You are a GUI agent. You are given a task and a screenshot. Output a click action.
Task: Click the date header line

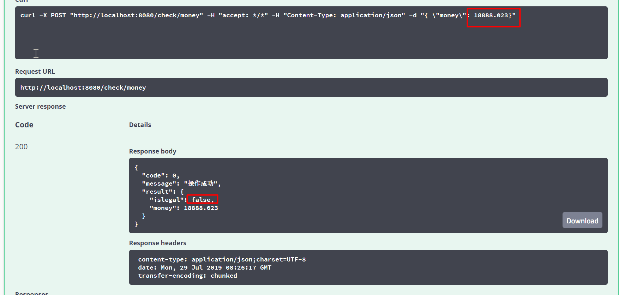coord(204,267)
